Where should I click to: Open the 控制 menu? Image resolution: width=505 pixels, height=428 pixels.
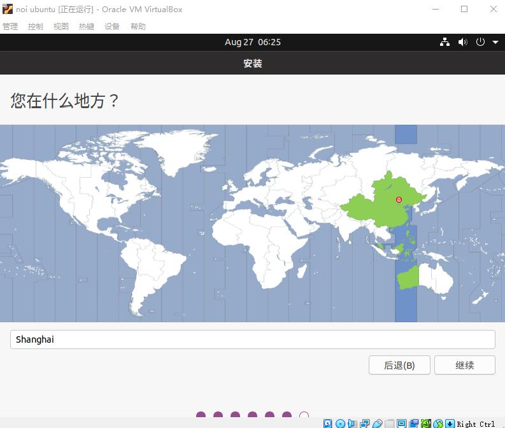pos(36,26)
